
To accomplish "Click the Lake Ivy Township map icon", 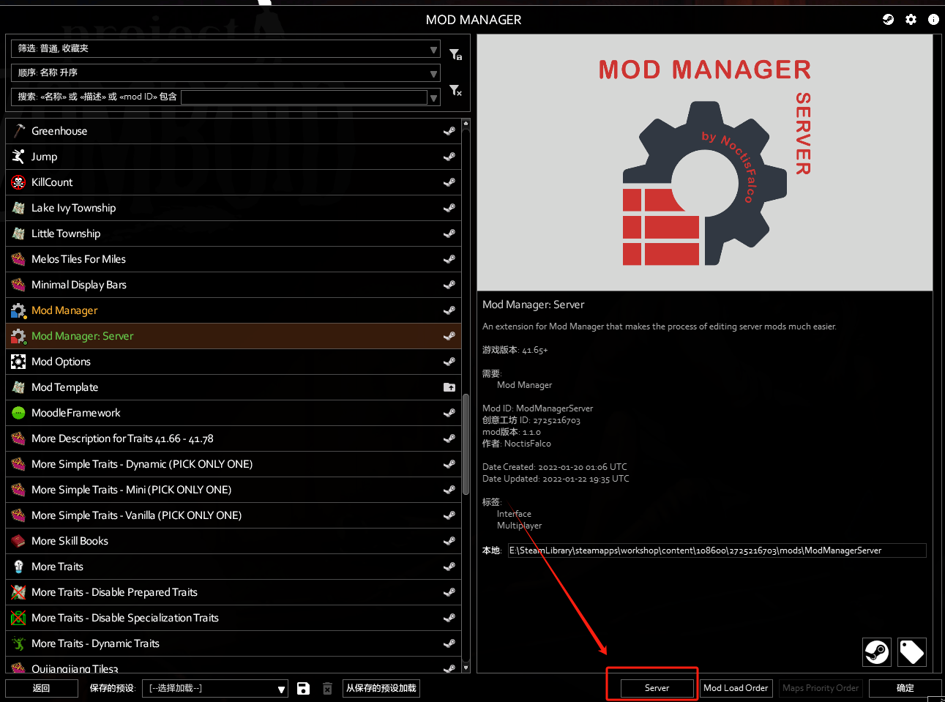I will 18,208.
